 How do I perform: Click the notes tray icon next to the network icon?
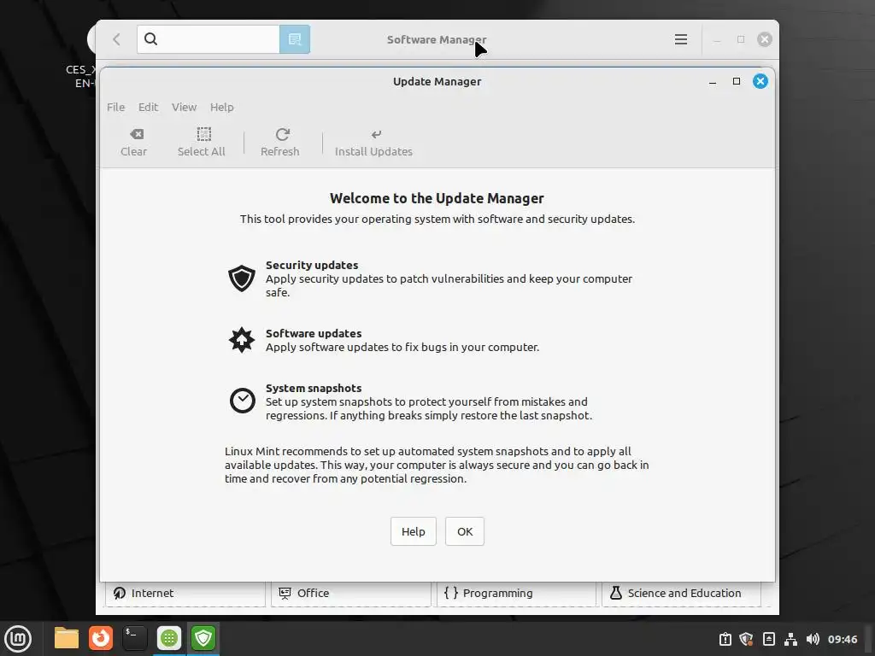(768, 639)
